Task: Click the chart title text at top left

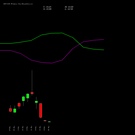Action: pos(18,4)
